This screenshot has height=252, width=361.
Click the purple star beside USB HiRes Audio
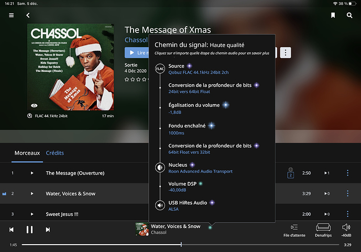coord(212,203)
